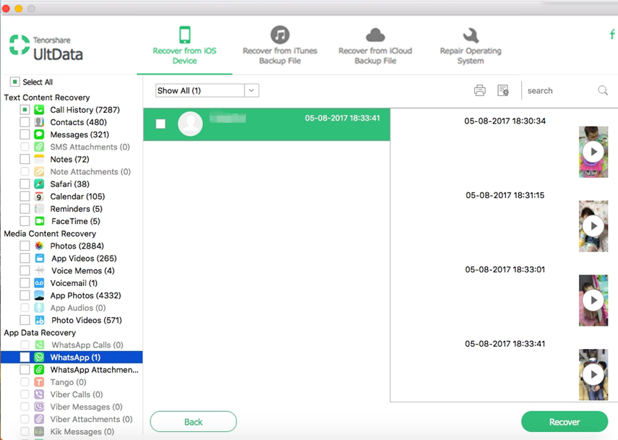Viewport: 618px width, 440px height.
Task: Click the chat timestamp 05-08-2017 18:33:41 in green row
Action: click(342, 118)
